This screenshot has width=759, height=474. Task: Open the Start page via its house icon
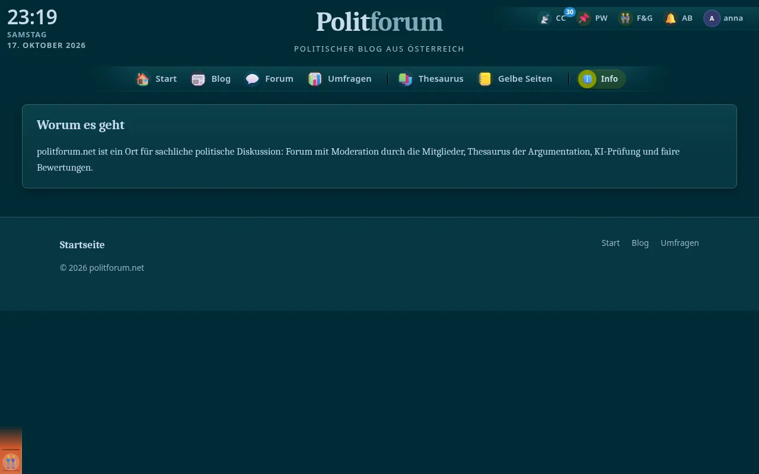tap(143, 79)
